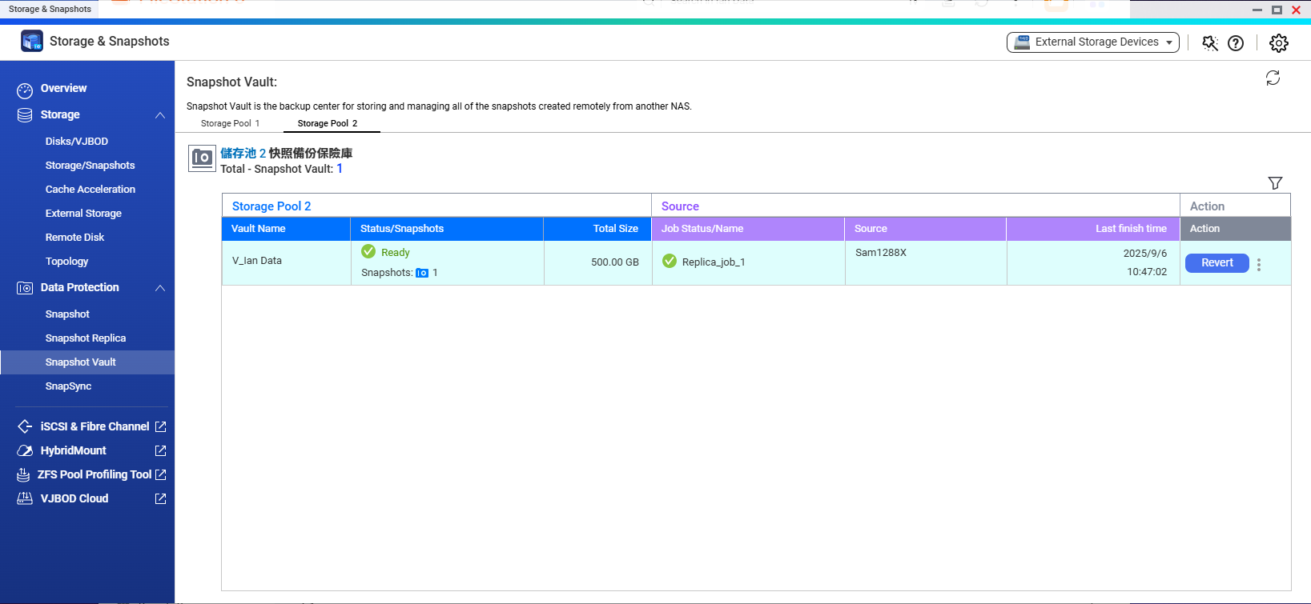Open VJBOD Cloud external link icon
The width and height of the screenshot is (1311, 604).
(x=160, y=498)
